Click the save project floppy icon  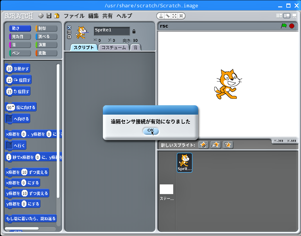(49, 16)
